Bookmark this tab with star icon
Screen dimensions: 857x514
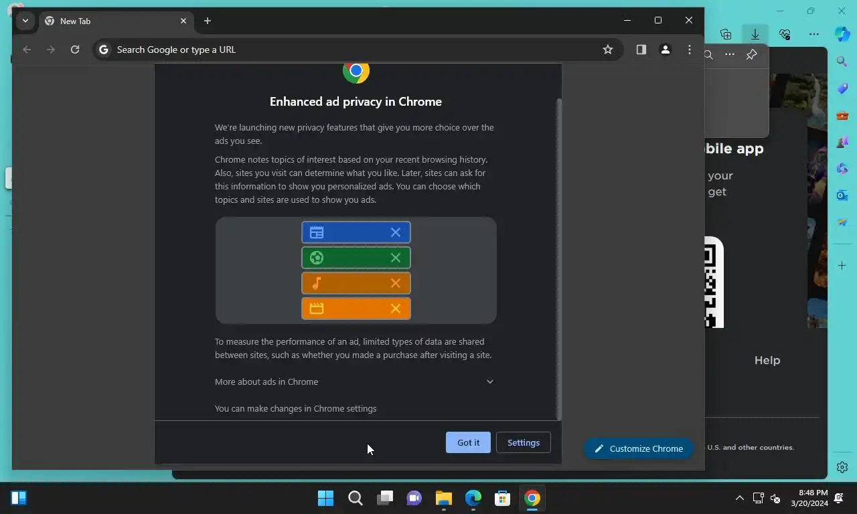click(x=608, y=50)
